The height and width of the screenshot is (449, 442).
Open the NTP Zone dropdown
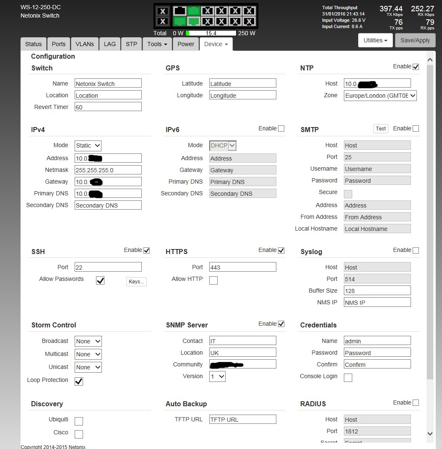(x=380, y=96)
